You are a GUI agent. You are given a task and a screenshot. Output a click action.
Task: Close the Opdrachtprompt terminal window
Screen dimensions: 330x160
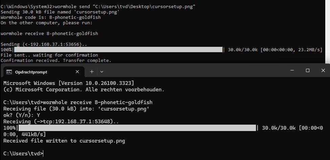click(323, 70)
